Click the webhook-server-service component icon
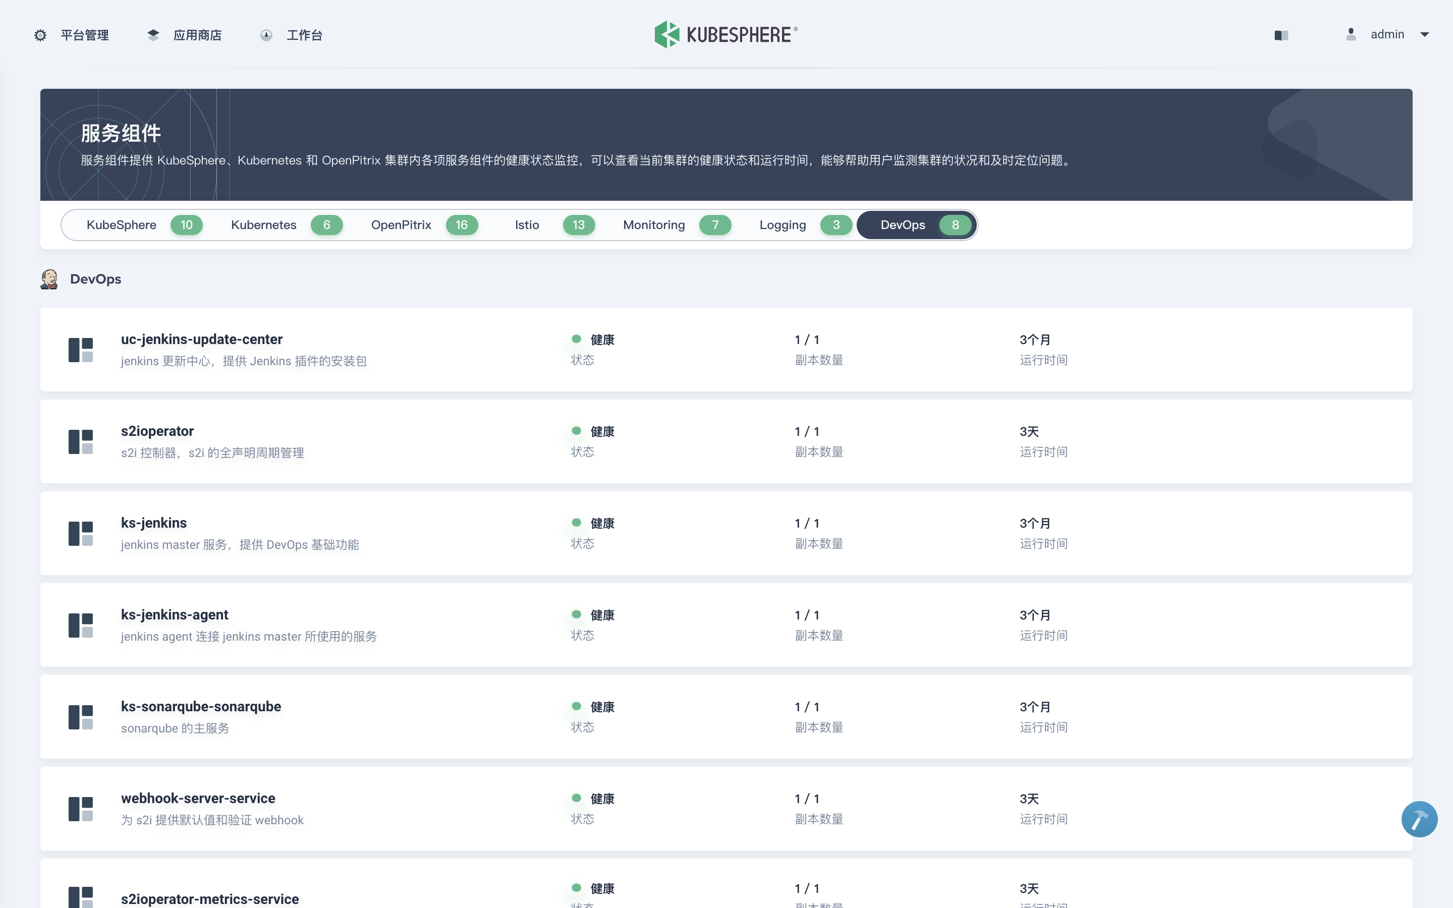Viewport: 1453px width, 908px height. click(80, 809)
